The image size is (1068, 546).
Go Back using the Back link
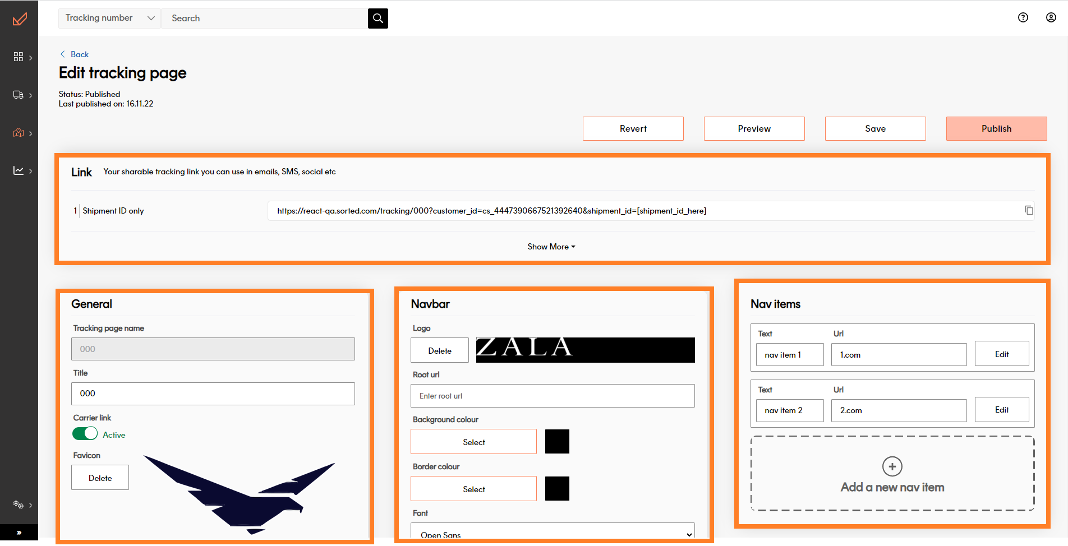(x=74, y=54)
